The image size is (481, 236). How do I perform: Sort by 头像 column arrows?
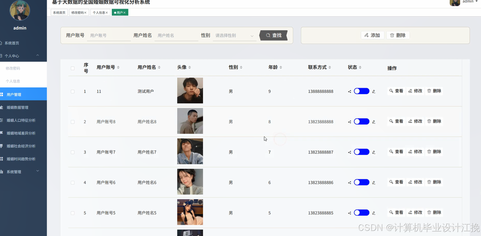[x=190, y=68]
